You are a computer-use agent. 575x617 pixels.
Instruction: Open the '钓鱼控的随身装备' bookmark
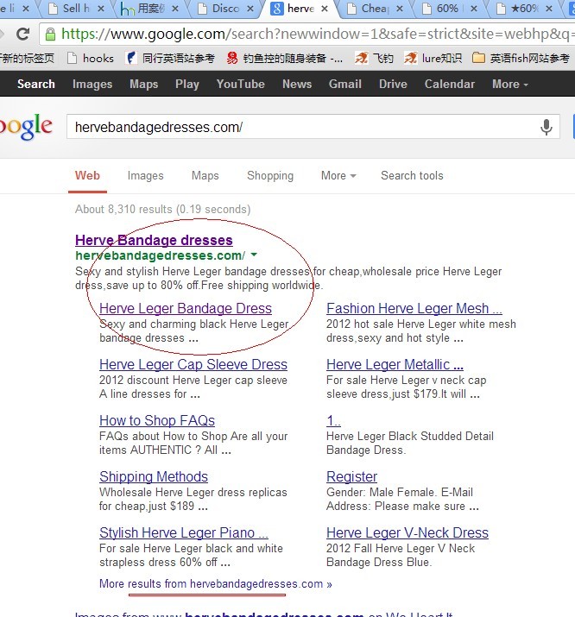pos(285,59)
